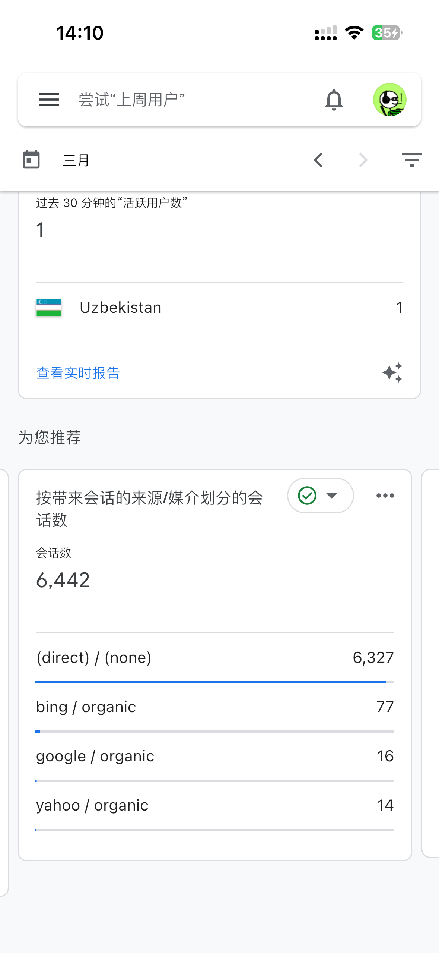
Task: Go to next month with right chevron
Action: [363, 160]
